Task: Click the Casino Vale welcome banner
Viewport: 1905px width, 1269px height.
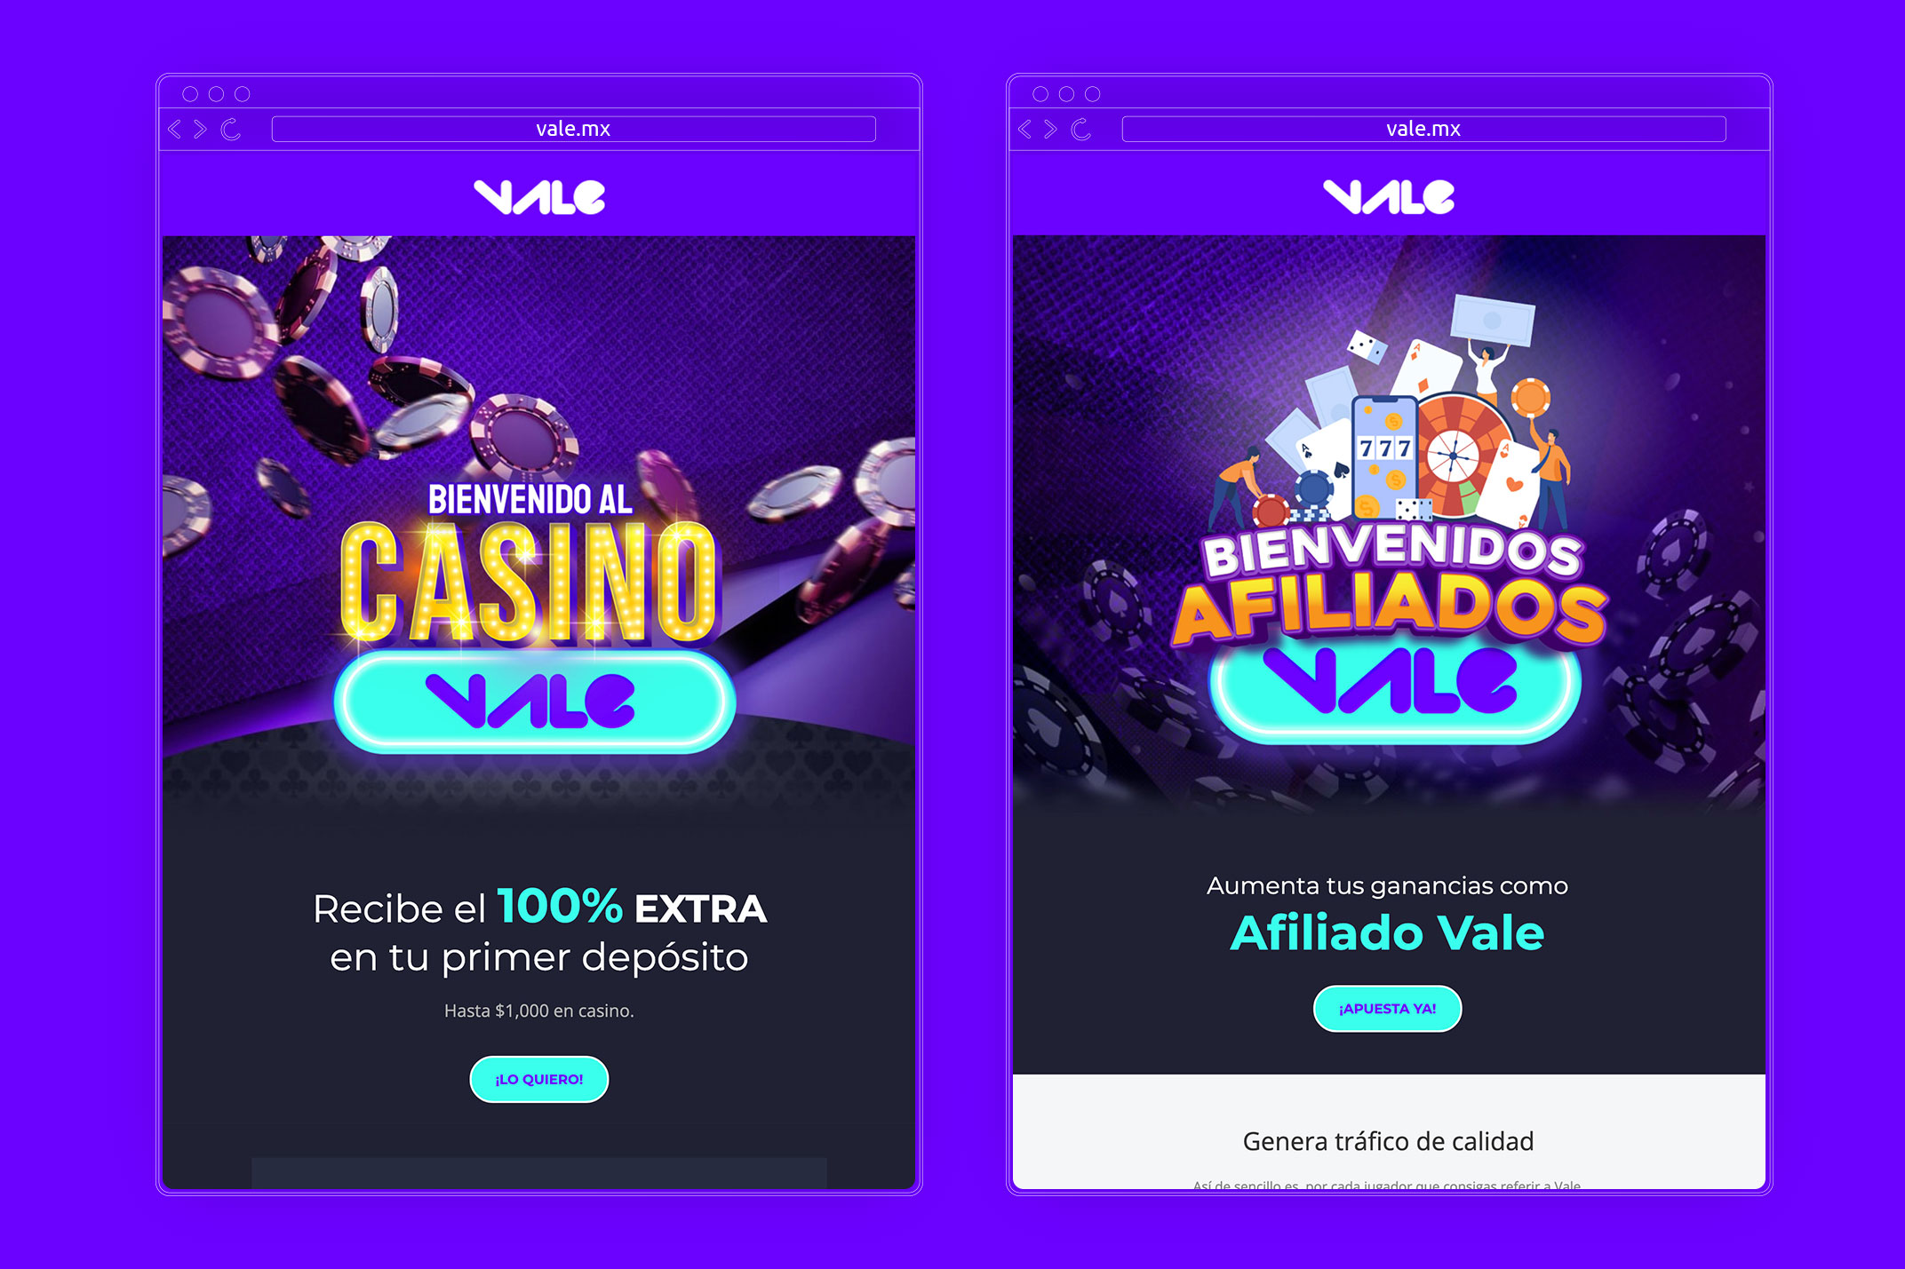Action: pyautogui.click(x=538, y=524)
